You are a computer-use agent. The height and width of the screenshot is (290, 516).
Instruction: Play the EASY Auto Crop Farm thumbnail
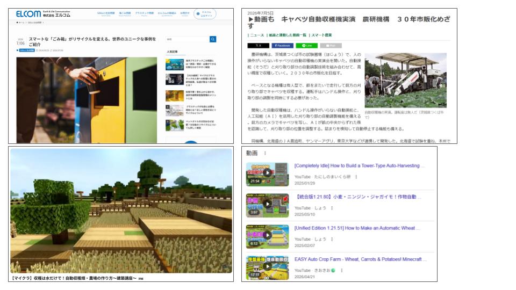pos(267,267)
